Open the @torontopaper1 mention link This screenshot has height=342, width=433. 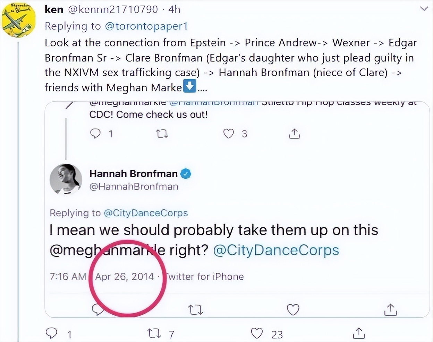[146, 26]
